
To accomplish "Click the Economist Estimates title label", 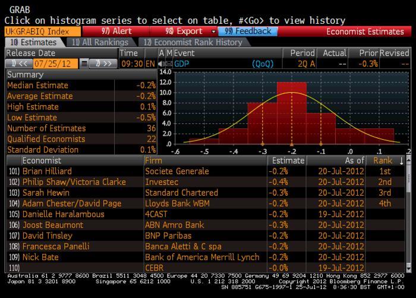I will [365, 32].
